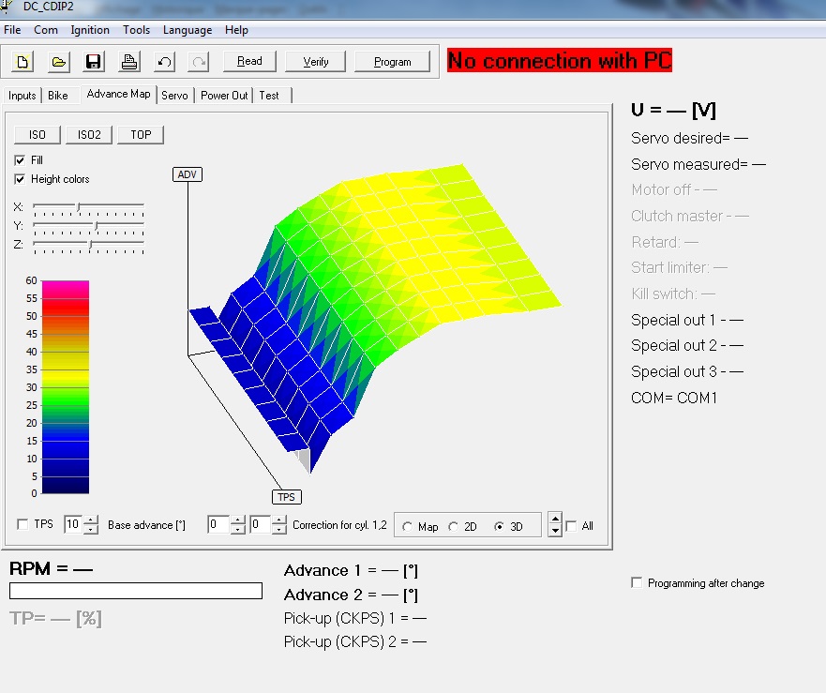Click the Save floppy disk icon
This screenshot has width=826, height=693.
94,62
